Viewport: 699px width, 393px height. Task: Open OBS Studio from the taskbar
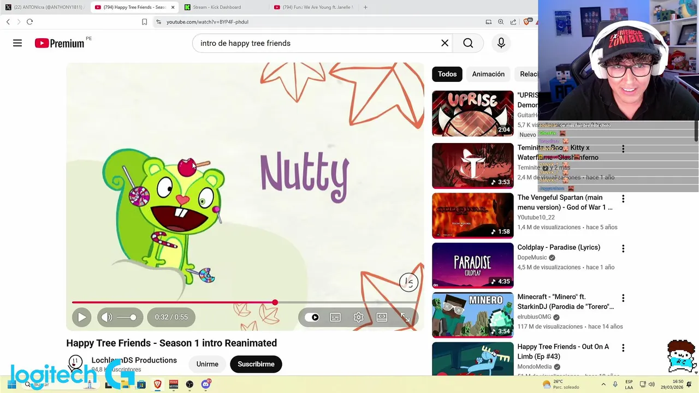(x=189, y=385)
